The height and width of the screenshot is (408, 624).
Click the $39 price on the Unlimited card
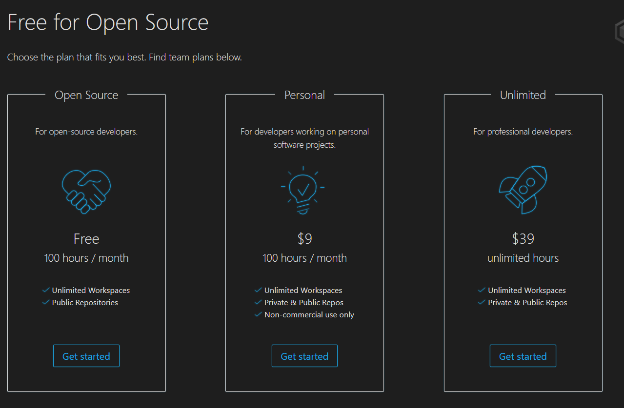(523, 238)
